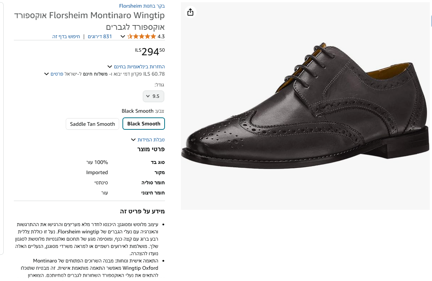
Task: Click the arrow icon beside טבלת המידות
Action: (133, 140)
